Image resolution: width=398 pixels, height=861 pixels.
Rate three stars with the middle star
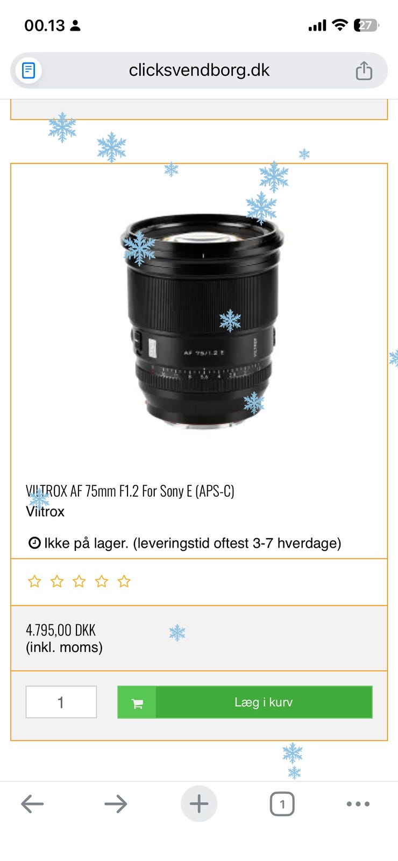click(x=79, y=581)
